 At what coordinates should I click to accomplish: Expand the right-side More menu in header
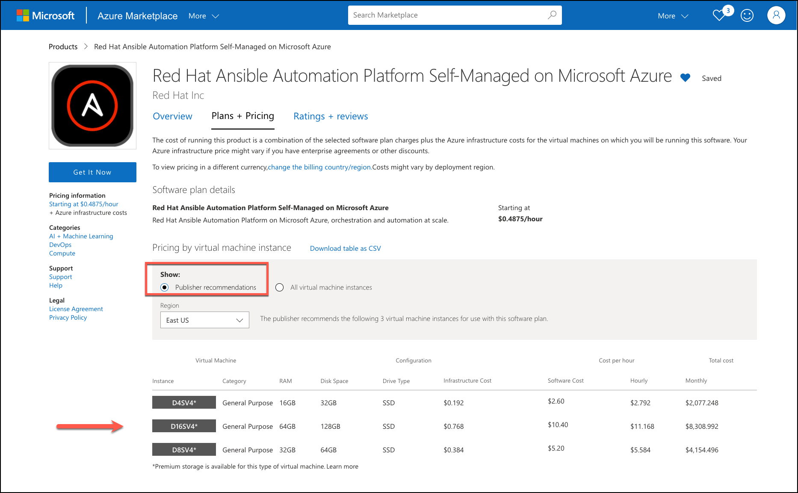coord(673,16)
